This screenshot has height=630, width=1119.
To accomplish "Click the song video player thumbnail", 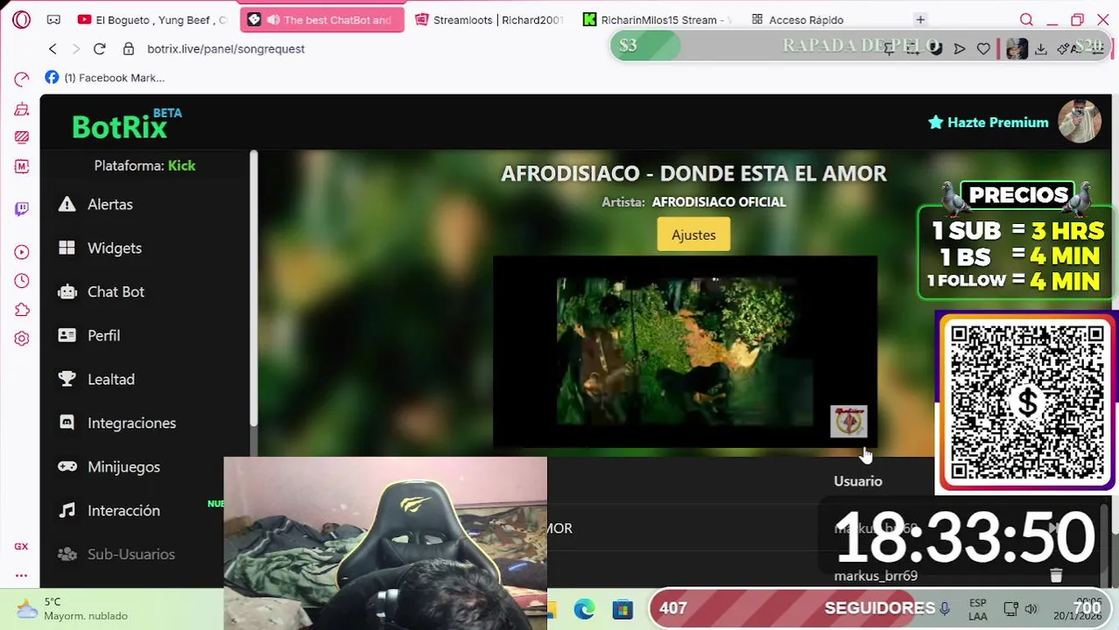I will (685, 352).
